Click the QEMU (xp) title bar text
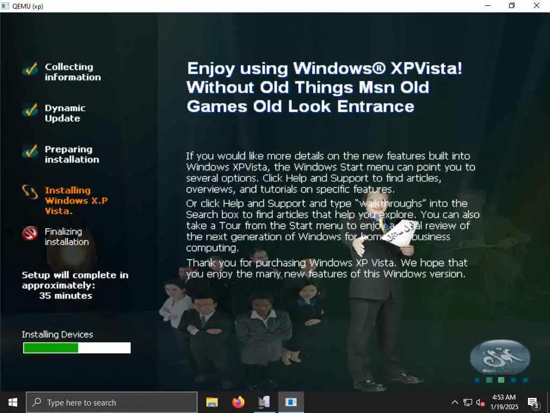This screenshot has width=550, height=413. point(28,6)
